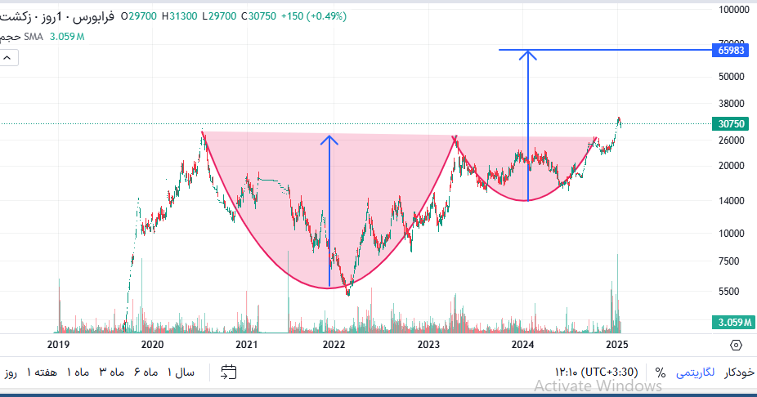Open the go-to-date calendar icon
Image resolution: width=757 pixels, height=397 pixels.
[x=228, y=372]
